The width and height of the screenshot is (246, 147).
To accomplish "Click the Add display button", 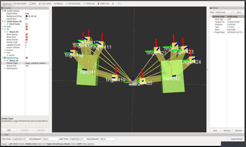I will 9,130.
